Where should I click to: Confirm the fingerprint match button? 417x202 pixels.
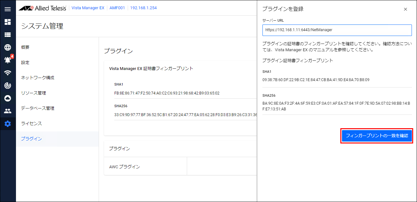coord(377,136)
